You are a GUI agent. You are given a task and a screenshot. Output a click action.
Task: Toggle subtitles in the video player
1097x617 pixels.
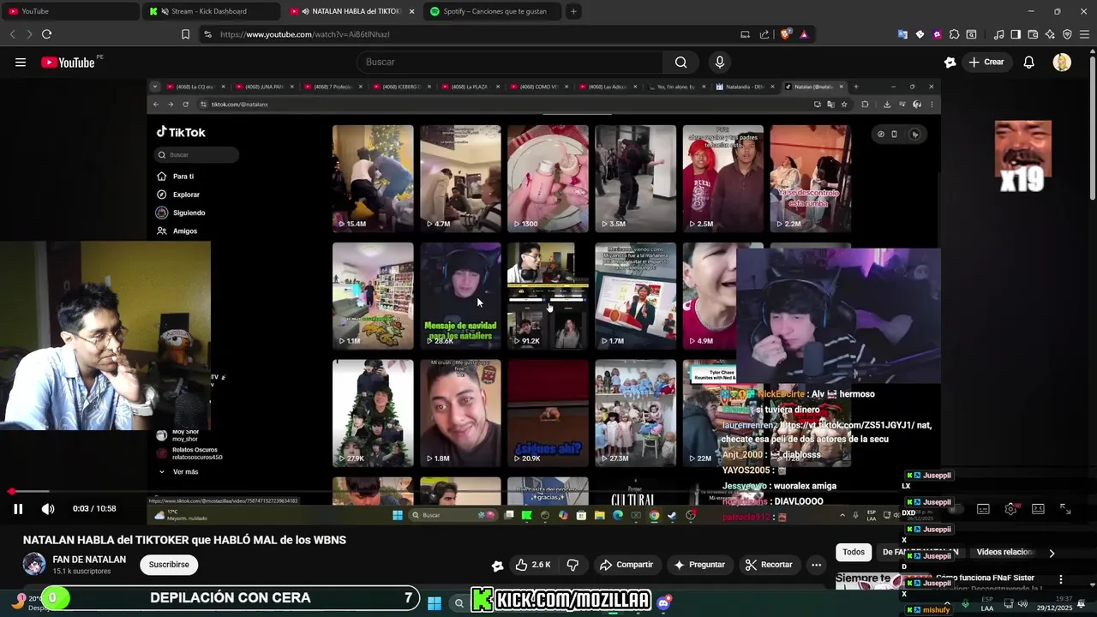click(983, 509)
